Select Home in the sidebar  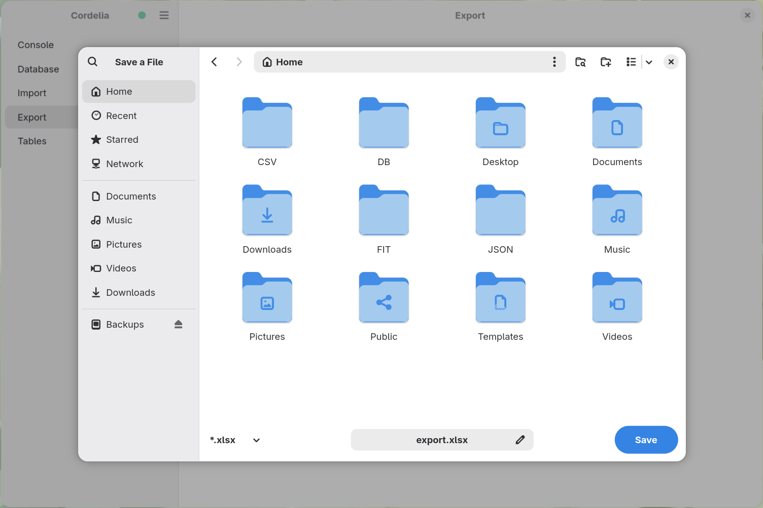[x=138, y=92]
